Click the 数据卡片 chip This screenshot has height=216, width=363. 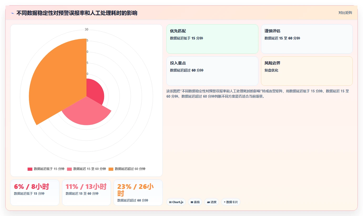(231, 202)
